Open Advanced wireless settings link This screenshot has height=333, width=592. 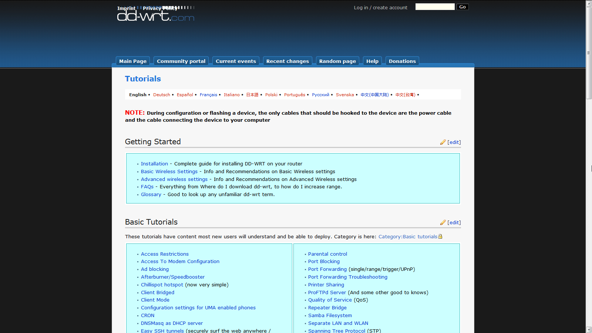coord(174,179)
